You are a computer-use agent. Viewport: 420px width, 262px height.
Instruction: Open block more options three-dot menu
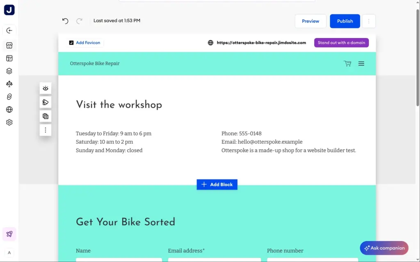[x=46, y=130]
